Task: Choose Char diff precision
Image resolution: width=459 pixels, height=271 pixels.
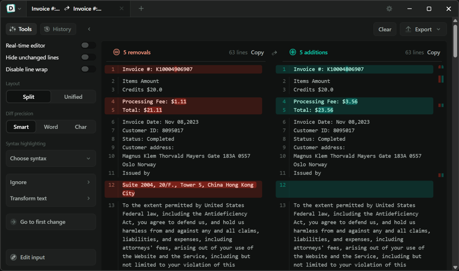Action: 81,127
